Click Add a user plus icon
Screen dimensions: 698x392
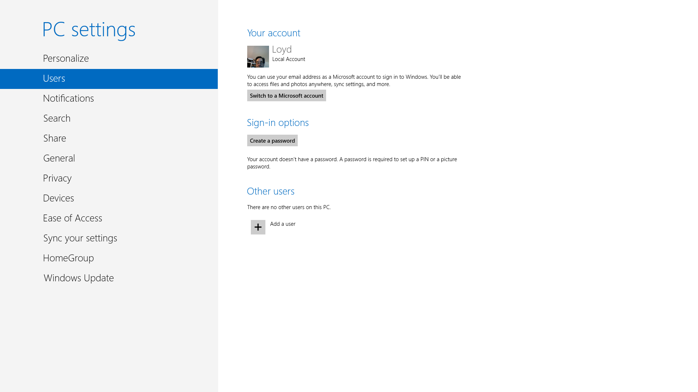click(x=258, y=227)
